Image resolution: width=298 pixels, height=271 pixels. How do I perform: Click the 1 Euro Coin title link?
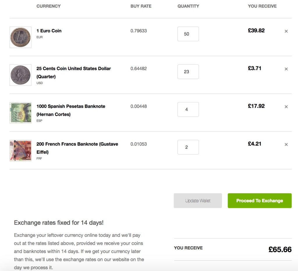coord(49,30)
